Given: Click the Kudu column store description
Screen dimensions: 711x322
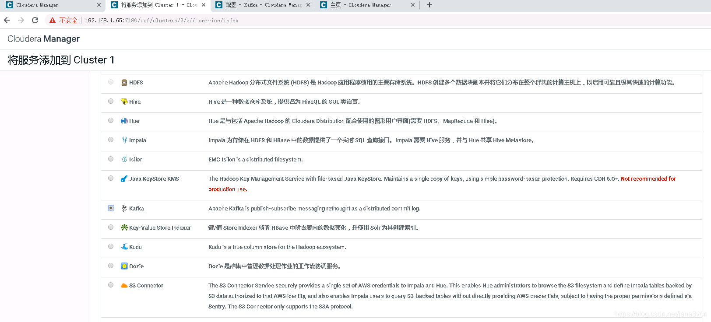Looking at the screenshot, I should [x=277, y=247].
